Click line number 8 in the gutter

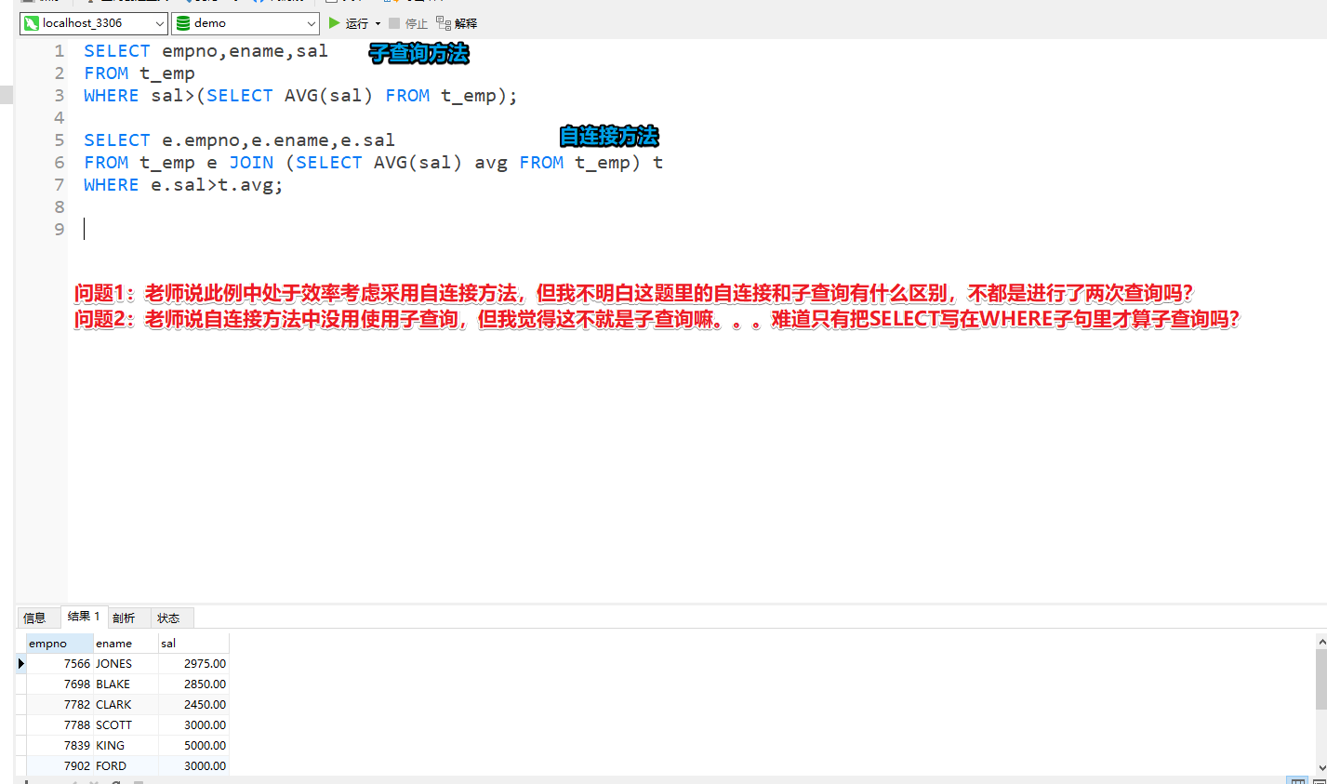tap(60, 207)
